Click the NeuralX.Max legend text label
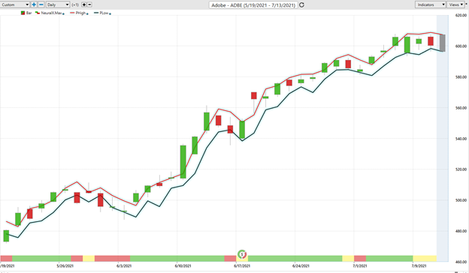The height and width of the screenshot is (273, 469). (51, 13)
